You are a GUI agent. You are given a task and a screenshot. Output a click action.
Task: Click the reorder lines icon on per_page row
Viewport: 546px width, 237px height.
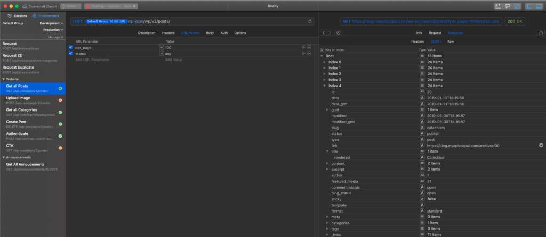(303, 47)
